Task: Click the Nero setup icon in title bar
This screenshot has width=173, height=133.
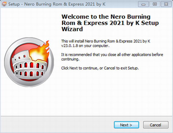Action: [x=4, y=4]
